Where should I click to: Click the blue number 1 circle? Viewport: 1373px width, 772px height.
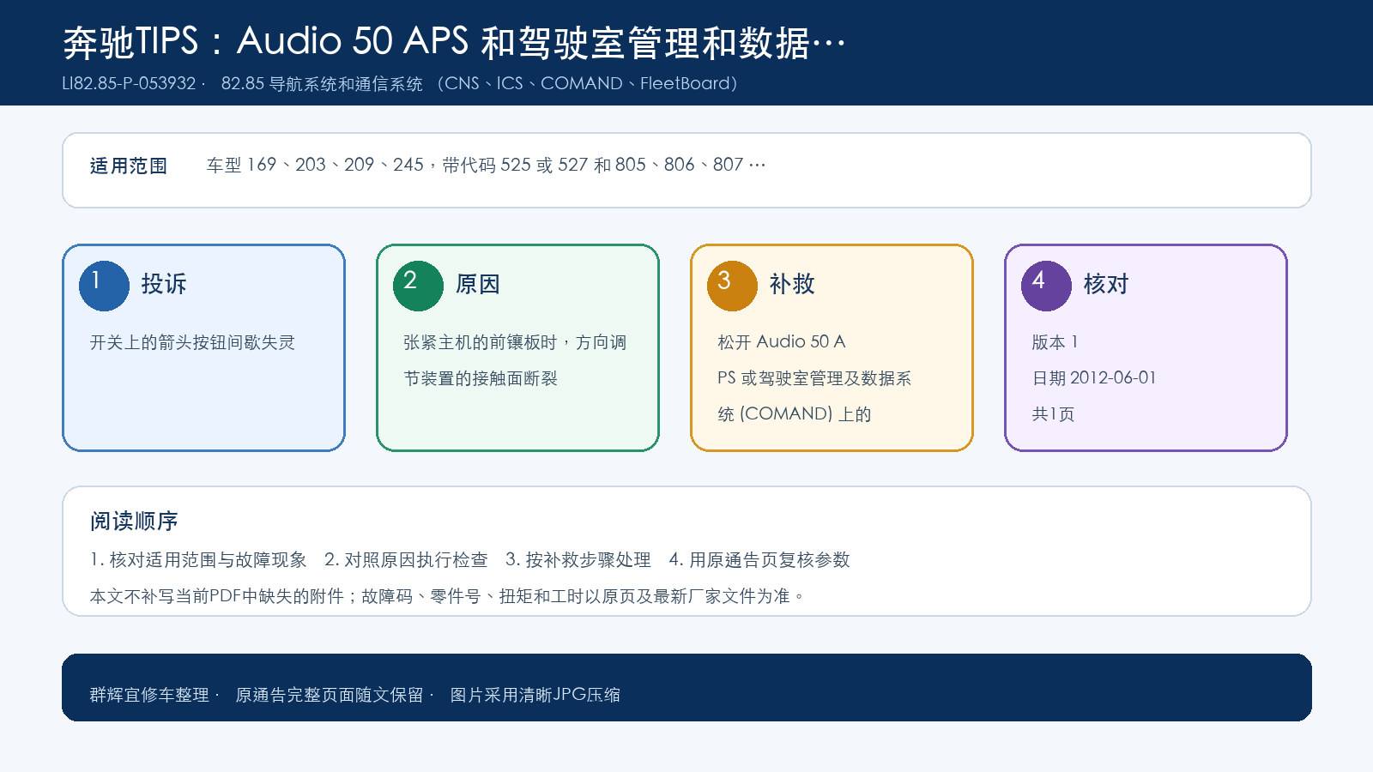click(x=104, y=286)
